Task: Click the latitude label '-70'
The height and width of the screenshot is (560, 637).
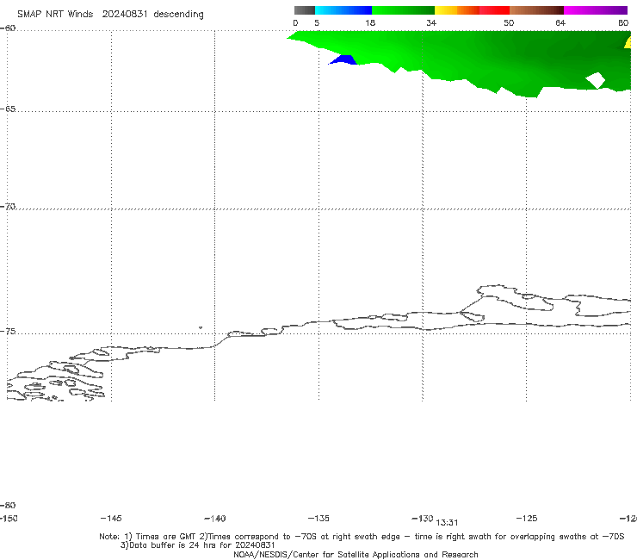Action: coord(8,207)
